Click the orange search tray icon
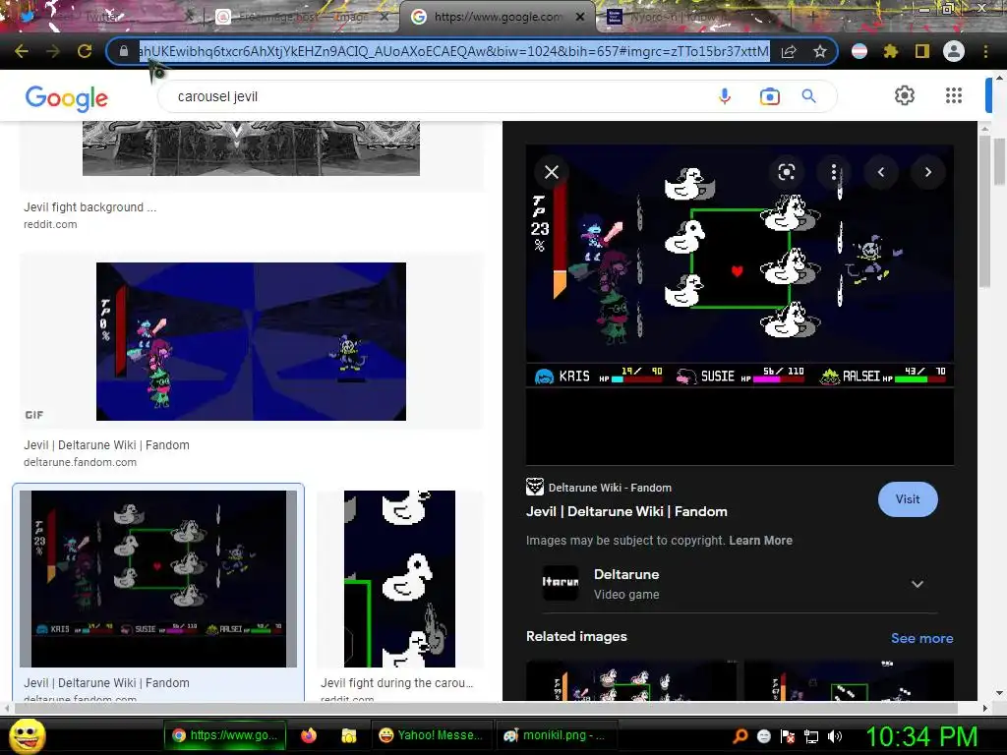This screenshot has width=1007, height=755. point(740,736)
